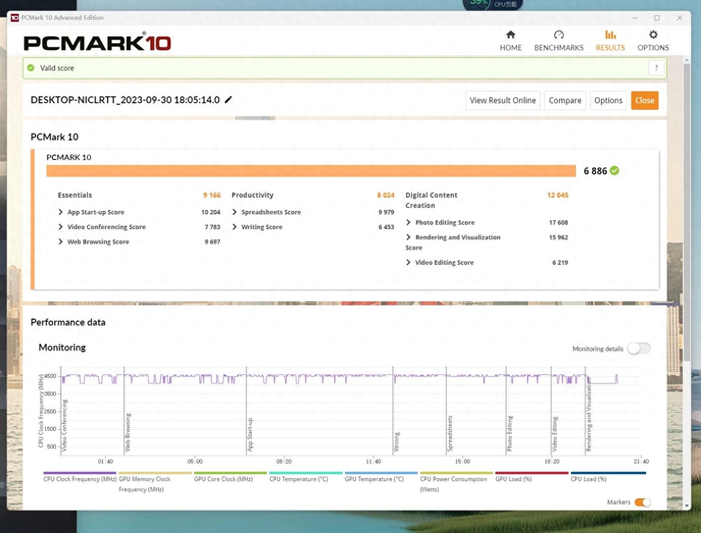Click the PCMARK10 logo

pos(97,42)
